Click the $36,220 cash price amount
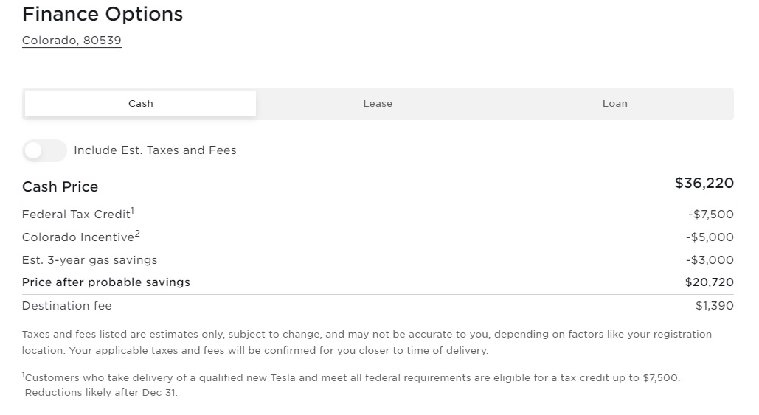Screen dimensions: 759x415 point(704,184)
